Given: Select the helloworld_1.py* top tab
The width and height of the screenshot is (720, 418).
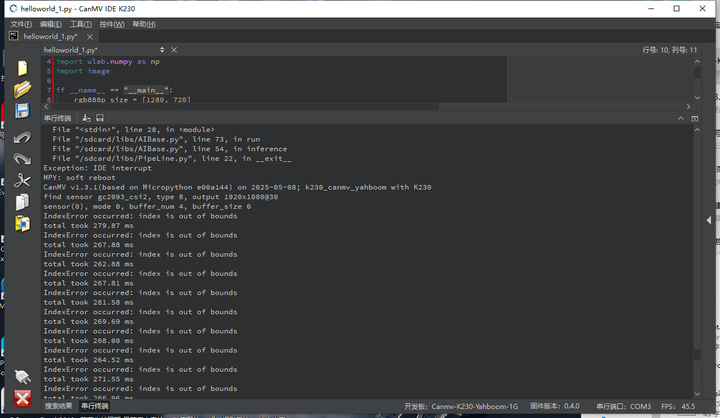Looking at the screenshot, I should (50, 36).
